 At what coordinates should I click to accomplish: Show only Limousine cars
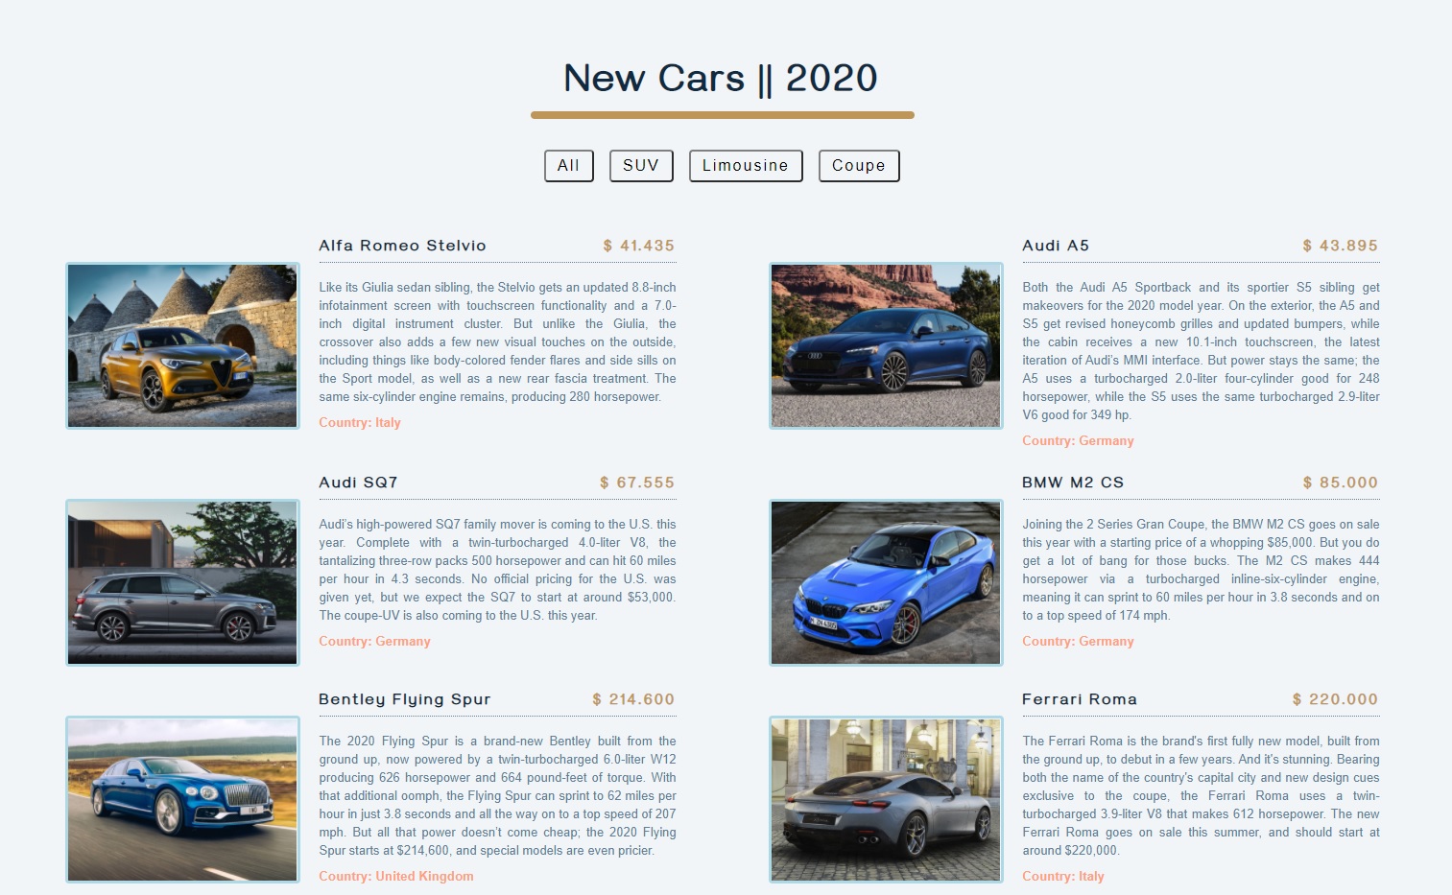[x=746, y=166]
